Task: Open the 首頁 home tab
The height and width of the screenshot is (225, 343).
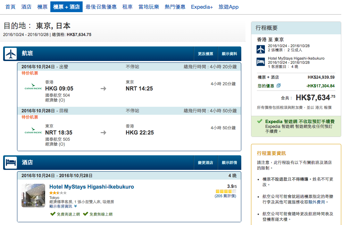Action: 10,7
